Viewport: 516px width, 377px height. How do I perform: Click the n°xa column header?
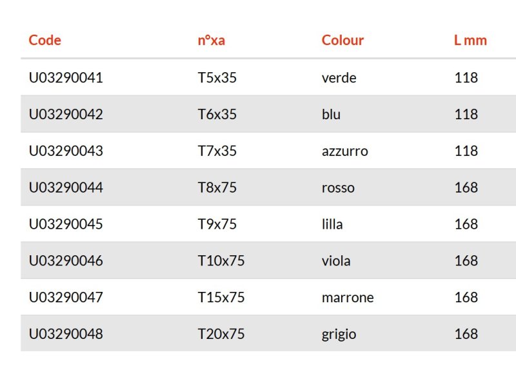tap(212, 41)
